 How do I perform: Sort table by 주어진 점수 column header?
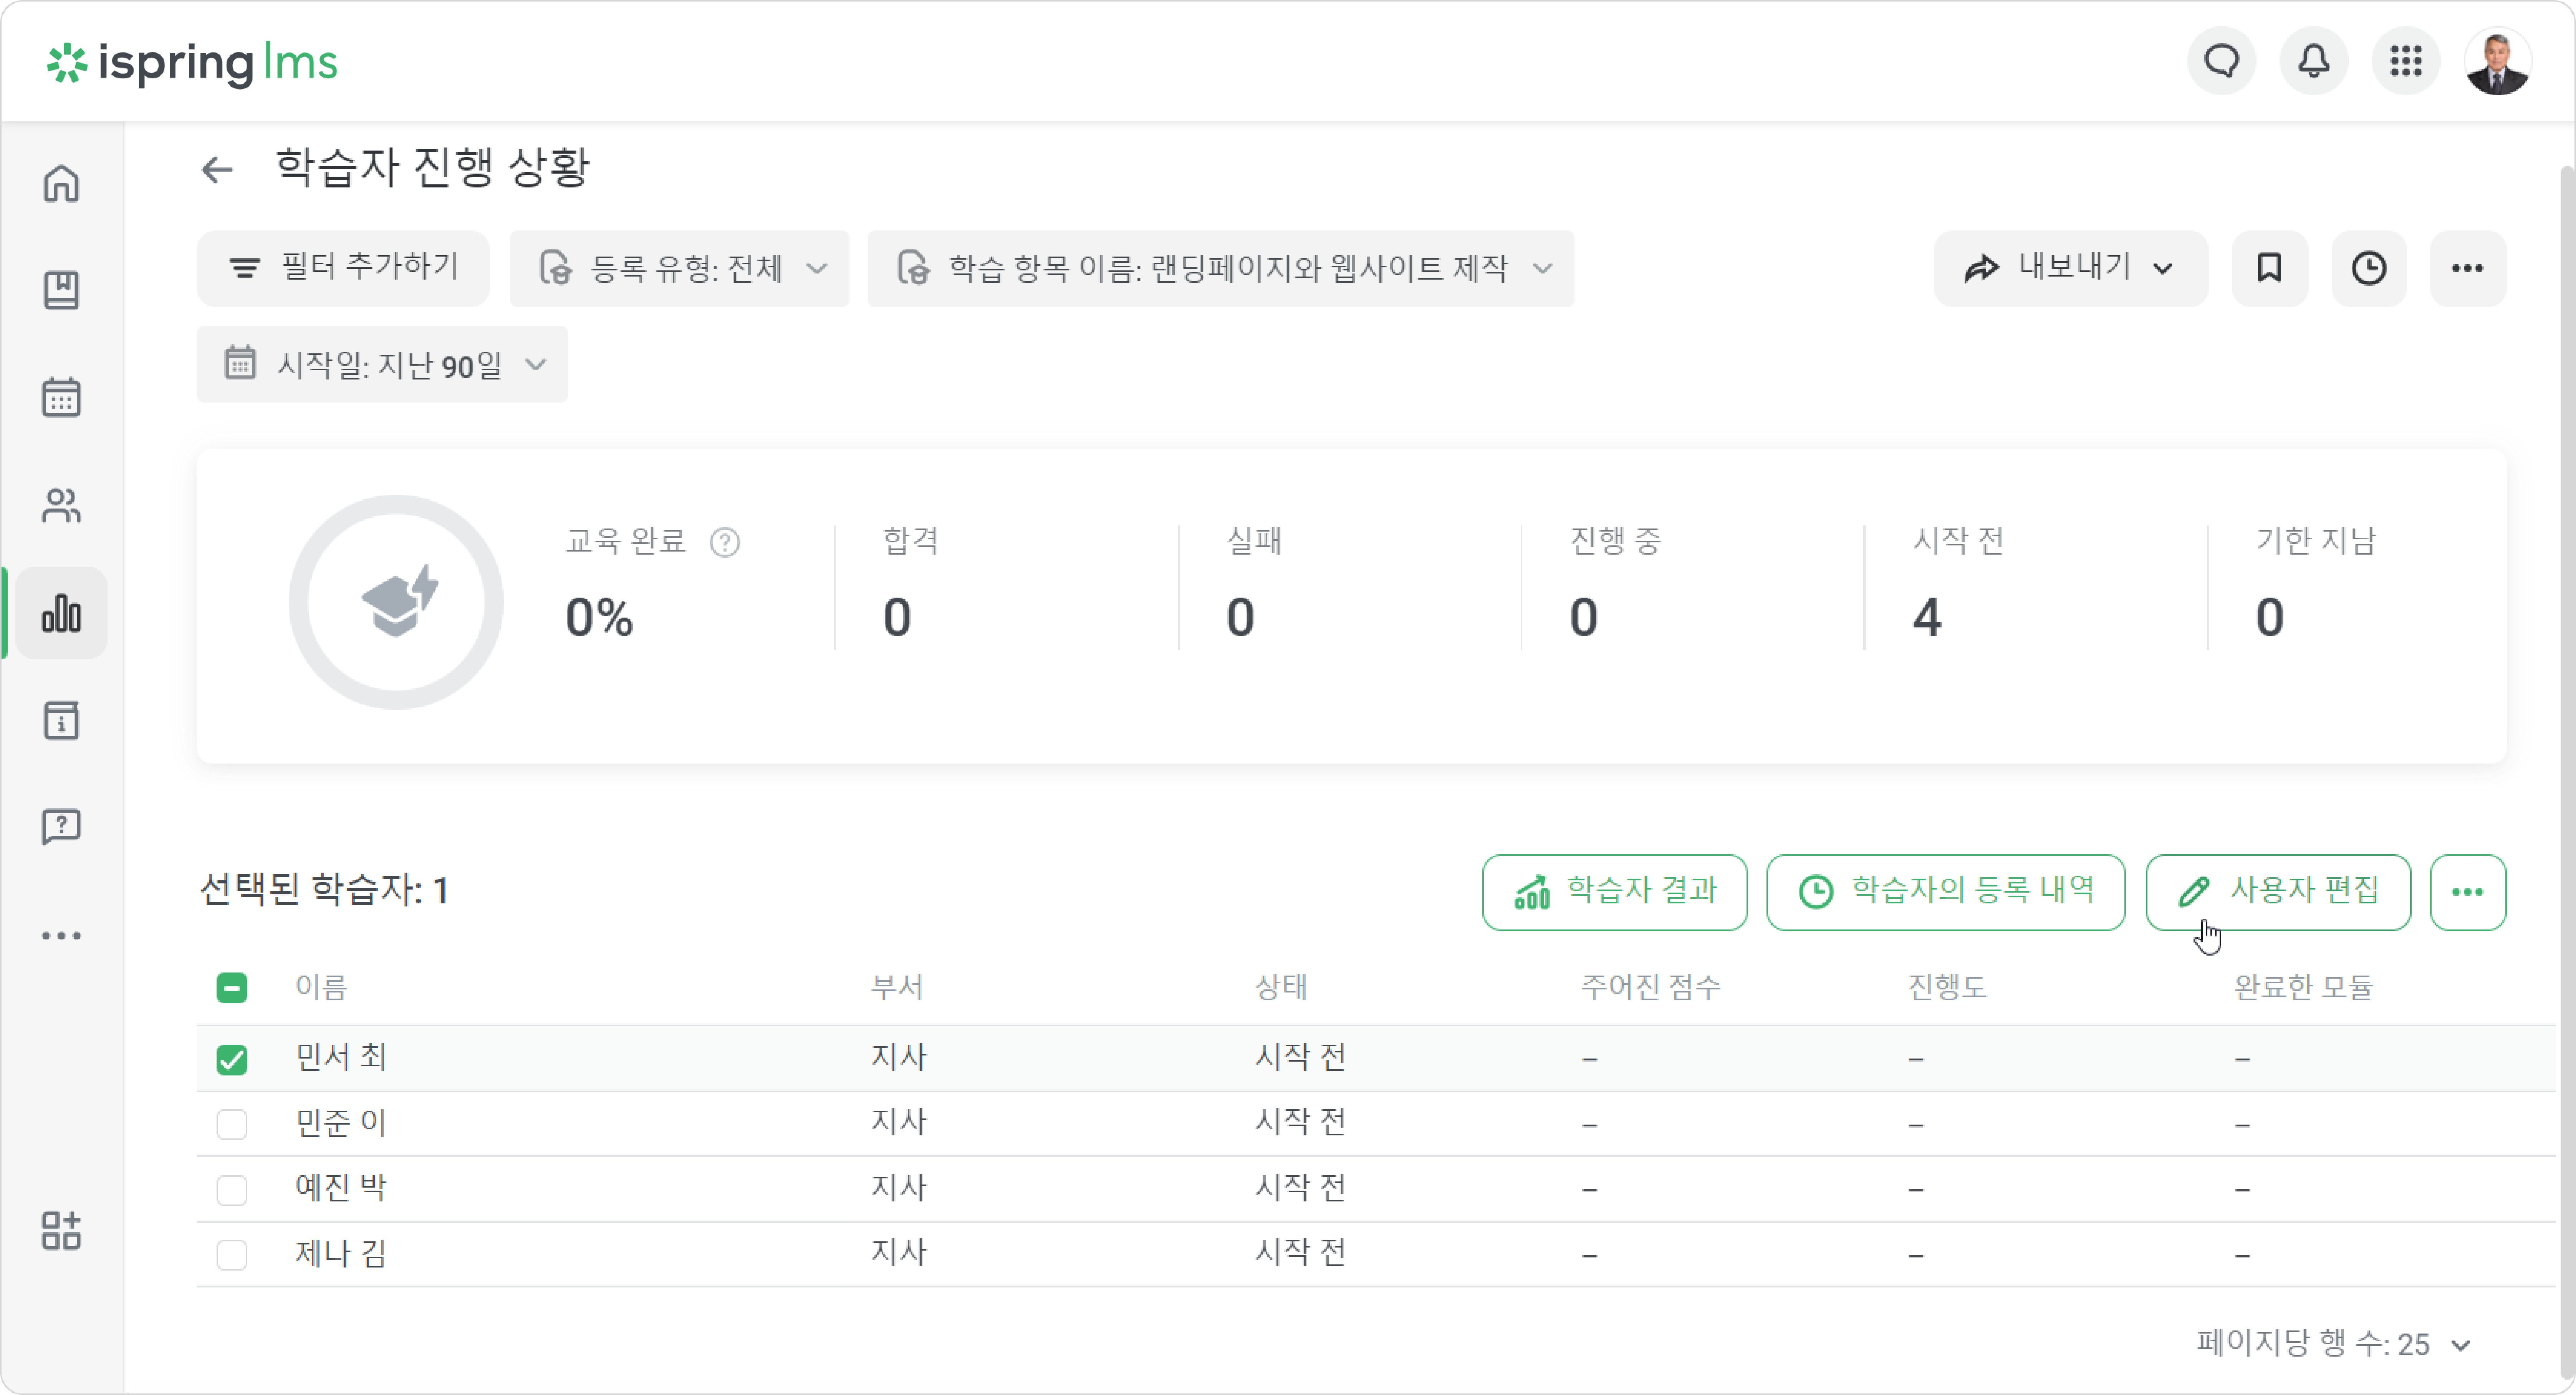[x=1651, y=988]
